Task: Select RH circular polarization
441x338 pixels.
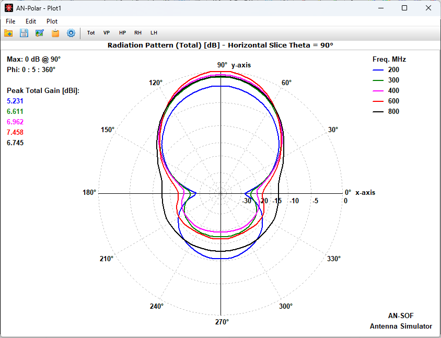Action: pos(138,32)
